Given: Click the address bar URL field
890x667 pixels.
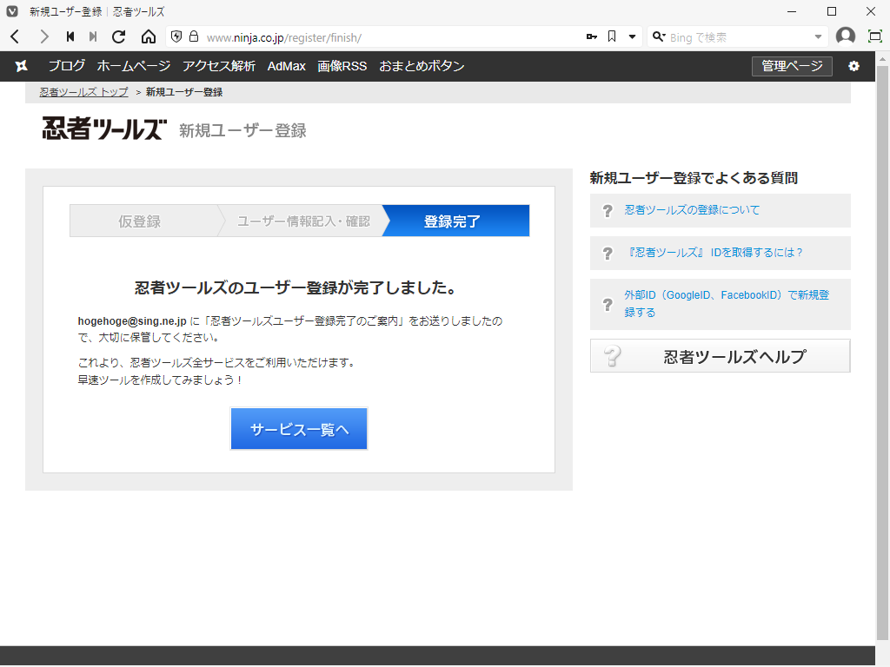Looking at the screenshot, I should pyautogui.click(x=392, y=37).
